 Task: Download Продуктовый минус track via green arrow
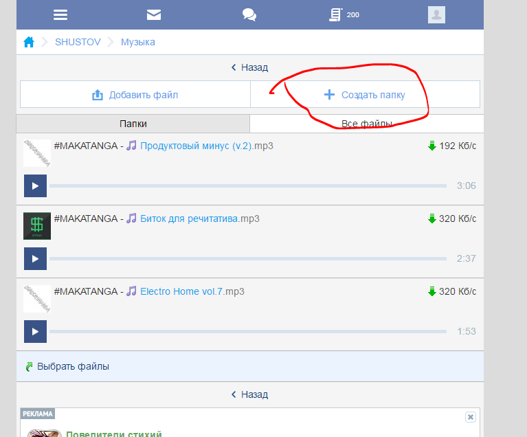click(x=432, y=146)
